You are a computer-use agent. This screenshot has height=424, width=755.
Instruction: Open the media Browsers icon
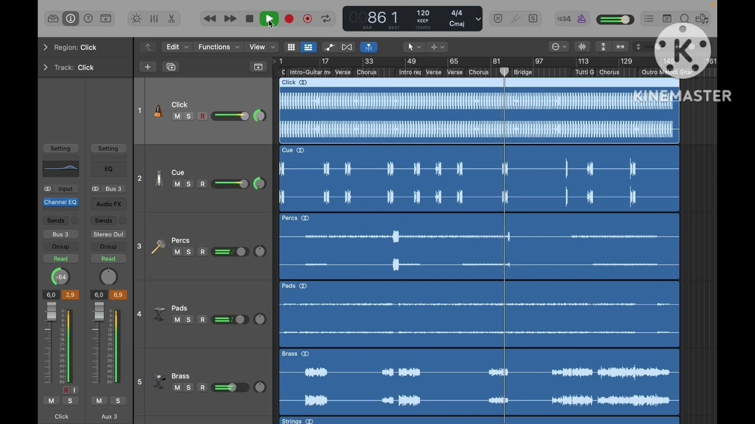point(702,19)
